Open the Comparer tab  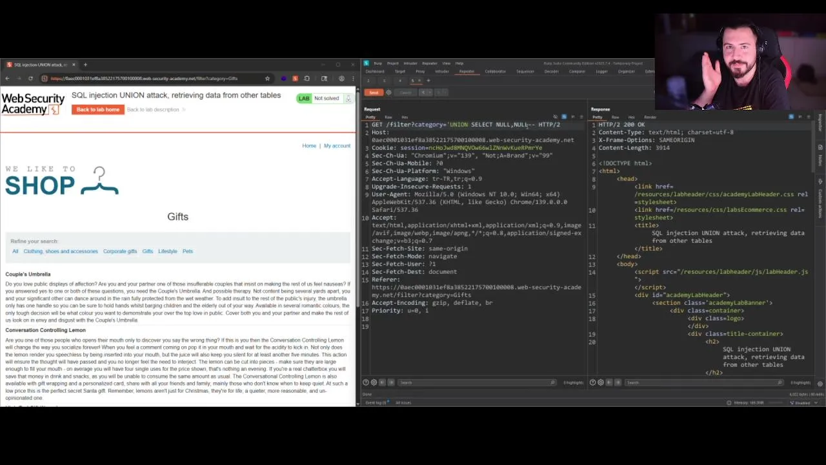coord(577,71)
